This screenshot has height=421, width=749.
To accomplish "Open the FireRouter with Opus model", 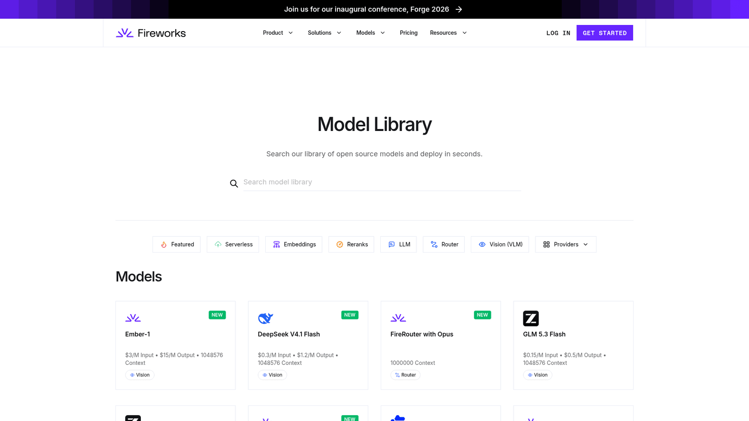I will (x=441, y=345).
